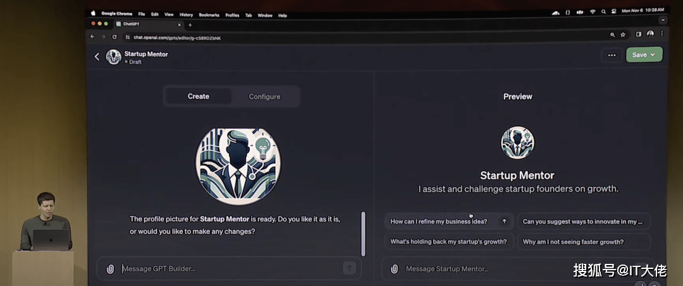Click the browser back arrow

[x=92, y=37]
